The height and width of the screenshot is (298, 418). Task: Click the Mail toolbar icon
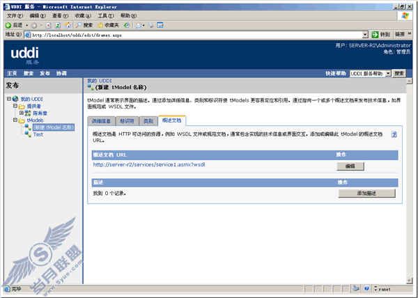click(x=139, y=25)
